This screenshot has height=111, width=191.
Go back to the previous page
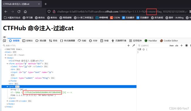[6, 12]
